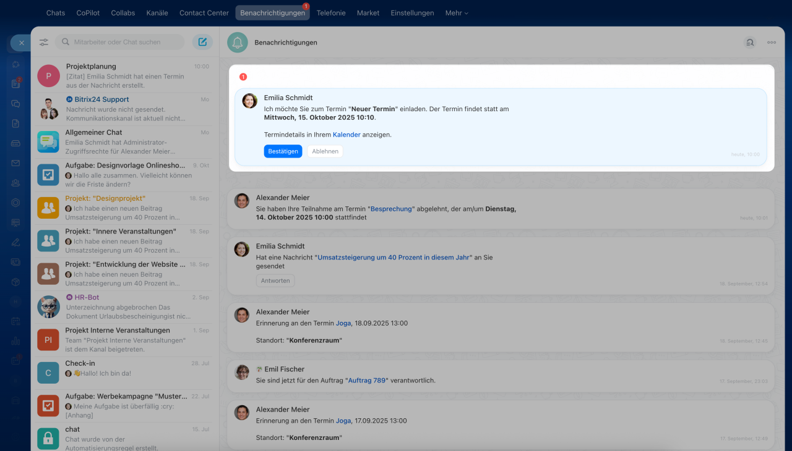The height and width of the screenshot is (451, 792).
Task: Open the bar chart icon in the left sidebar
Action: tap(16, 341)
